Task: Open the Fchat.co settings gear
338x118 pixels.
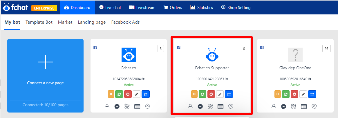Action: click(x=148, y=106)
